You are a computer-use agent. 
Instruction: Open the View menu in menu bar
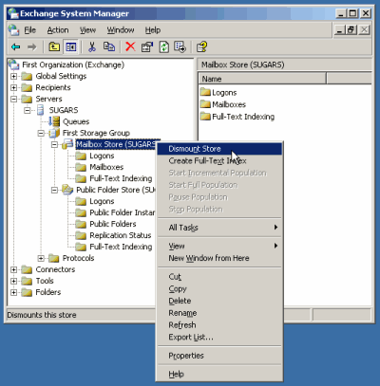click(87, 30)
